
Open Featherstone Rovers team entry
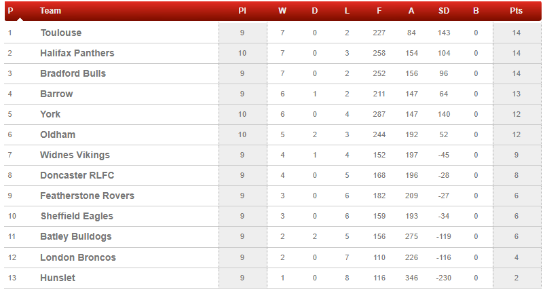pyautogui.click(x=88, y=196)
